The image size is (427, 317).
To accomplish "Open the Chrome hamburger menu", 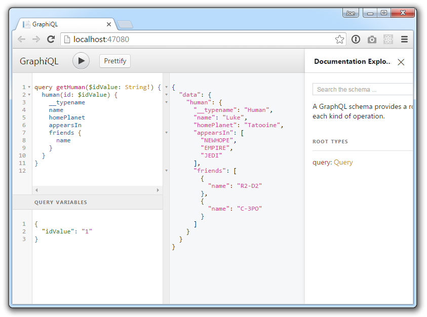I will (404, 39).
